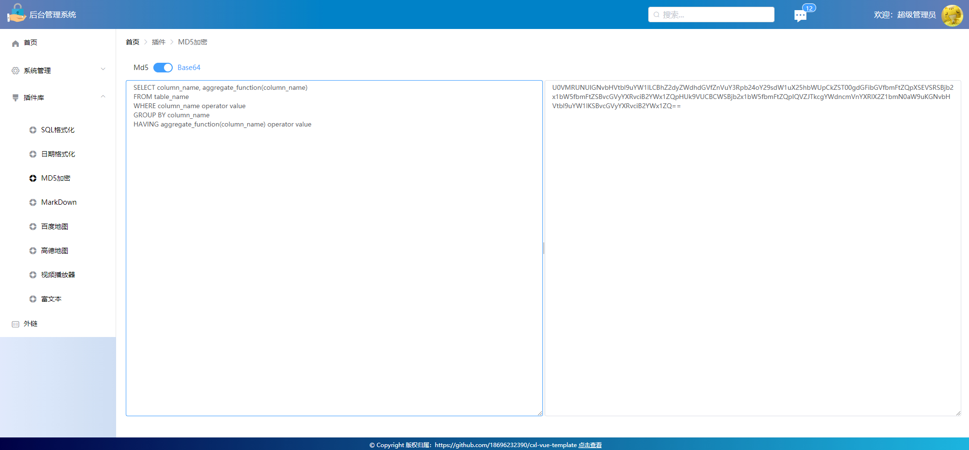The width and height of the screenshot is (969, 450).
Task: Click the GitHub URL in footer
Action: click(506, 445)
